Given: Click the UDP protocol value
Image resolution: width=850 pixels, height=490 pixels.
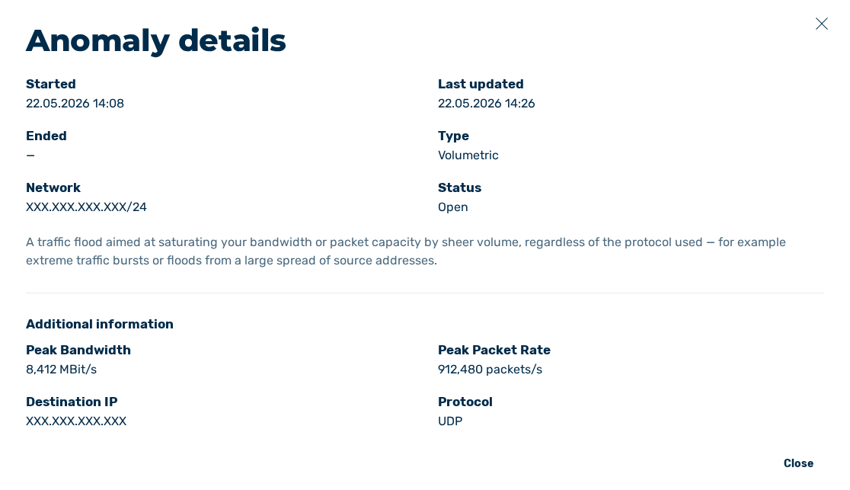Looking at the screenshot, I should 450,421.
